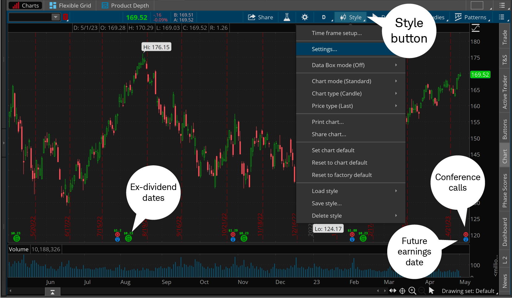The image size is (512, 298).
Task: Expand the Price type (Last) submenu
Action: pyautogui.click(x=351, y=106)
